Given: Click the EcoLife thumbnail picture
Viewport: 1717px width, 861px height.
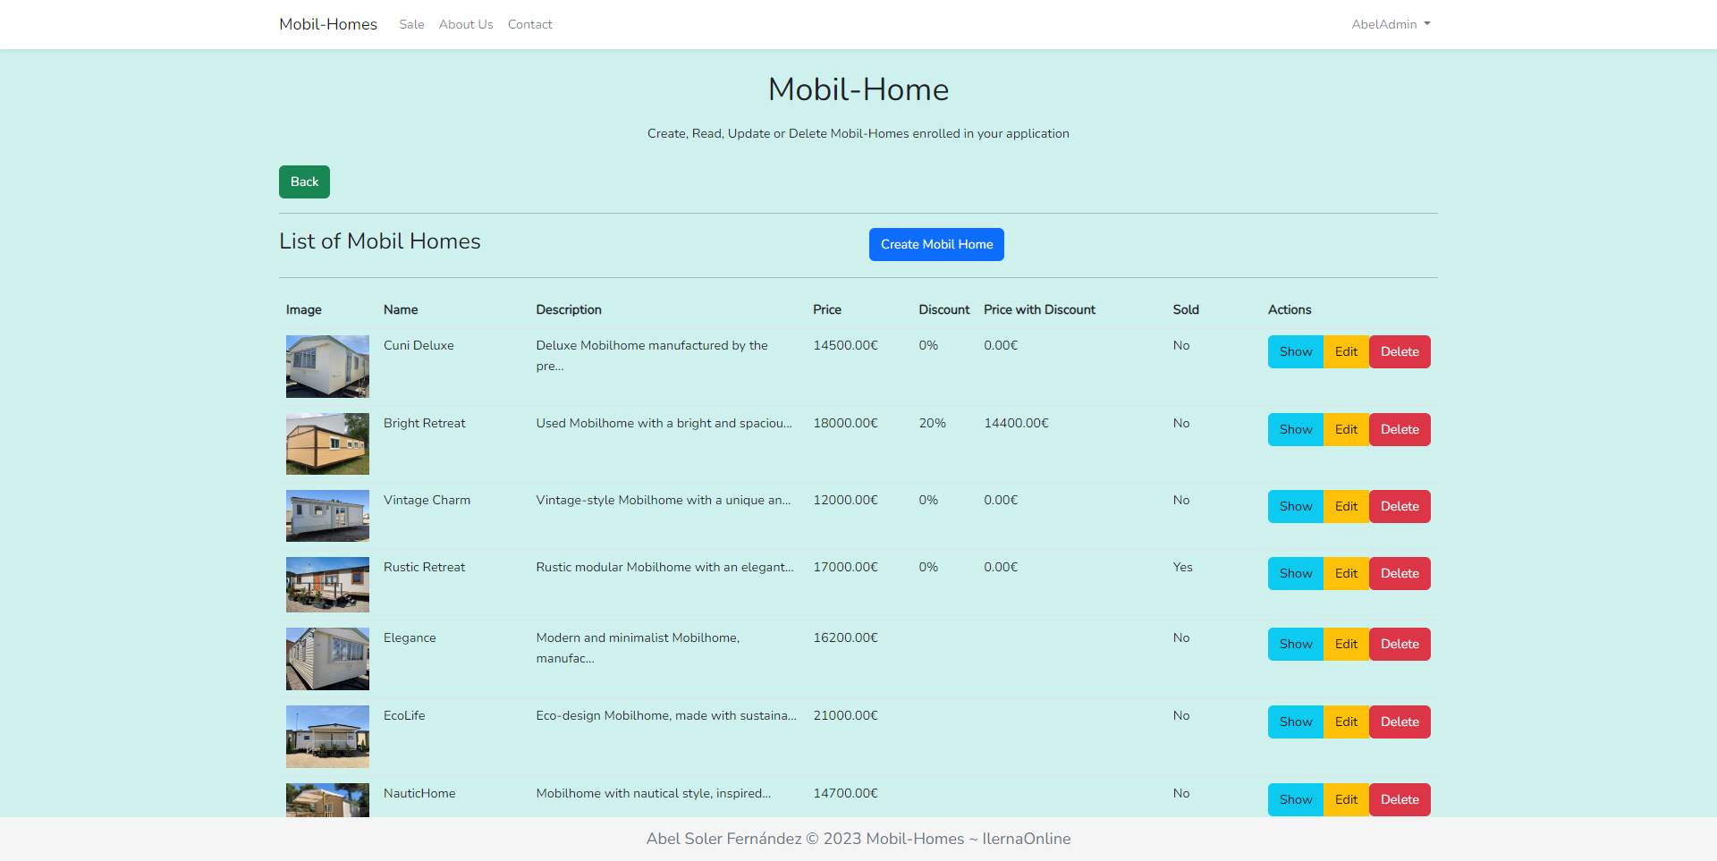Looking at the screenshot, I should click(x=327, y=737).
